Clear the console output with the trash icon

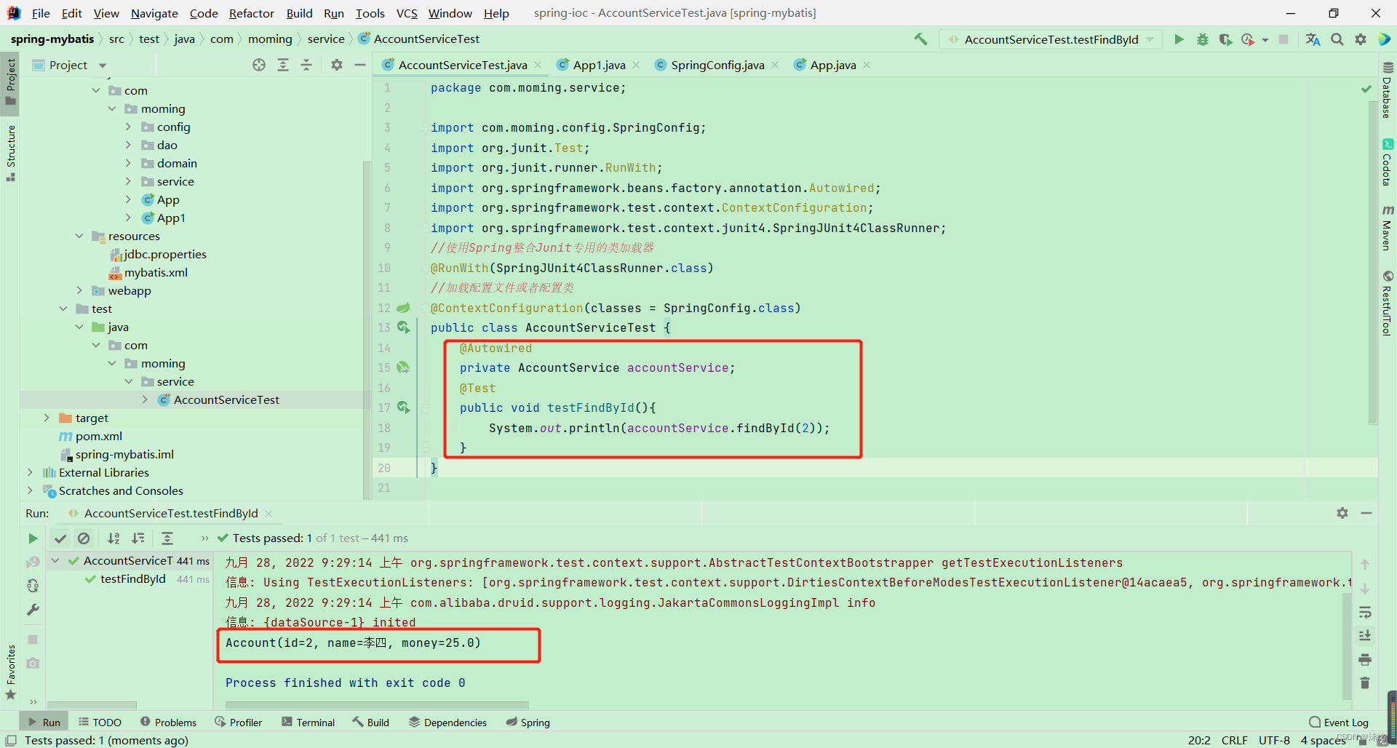1365,683
